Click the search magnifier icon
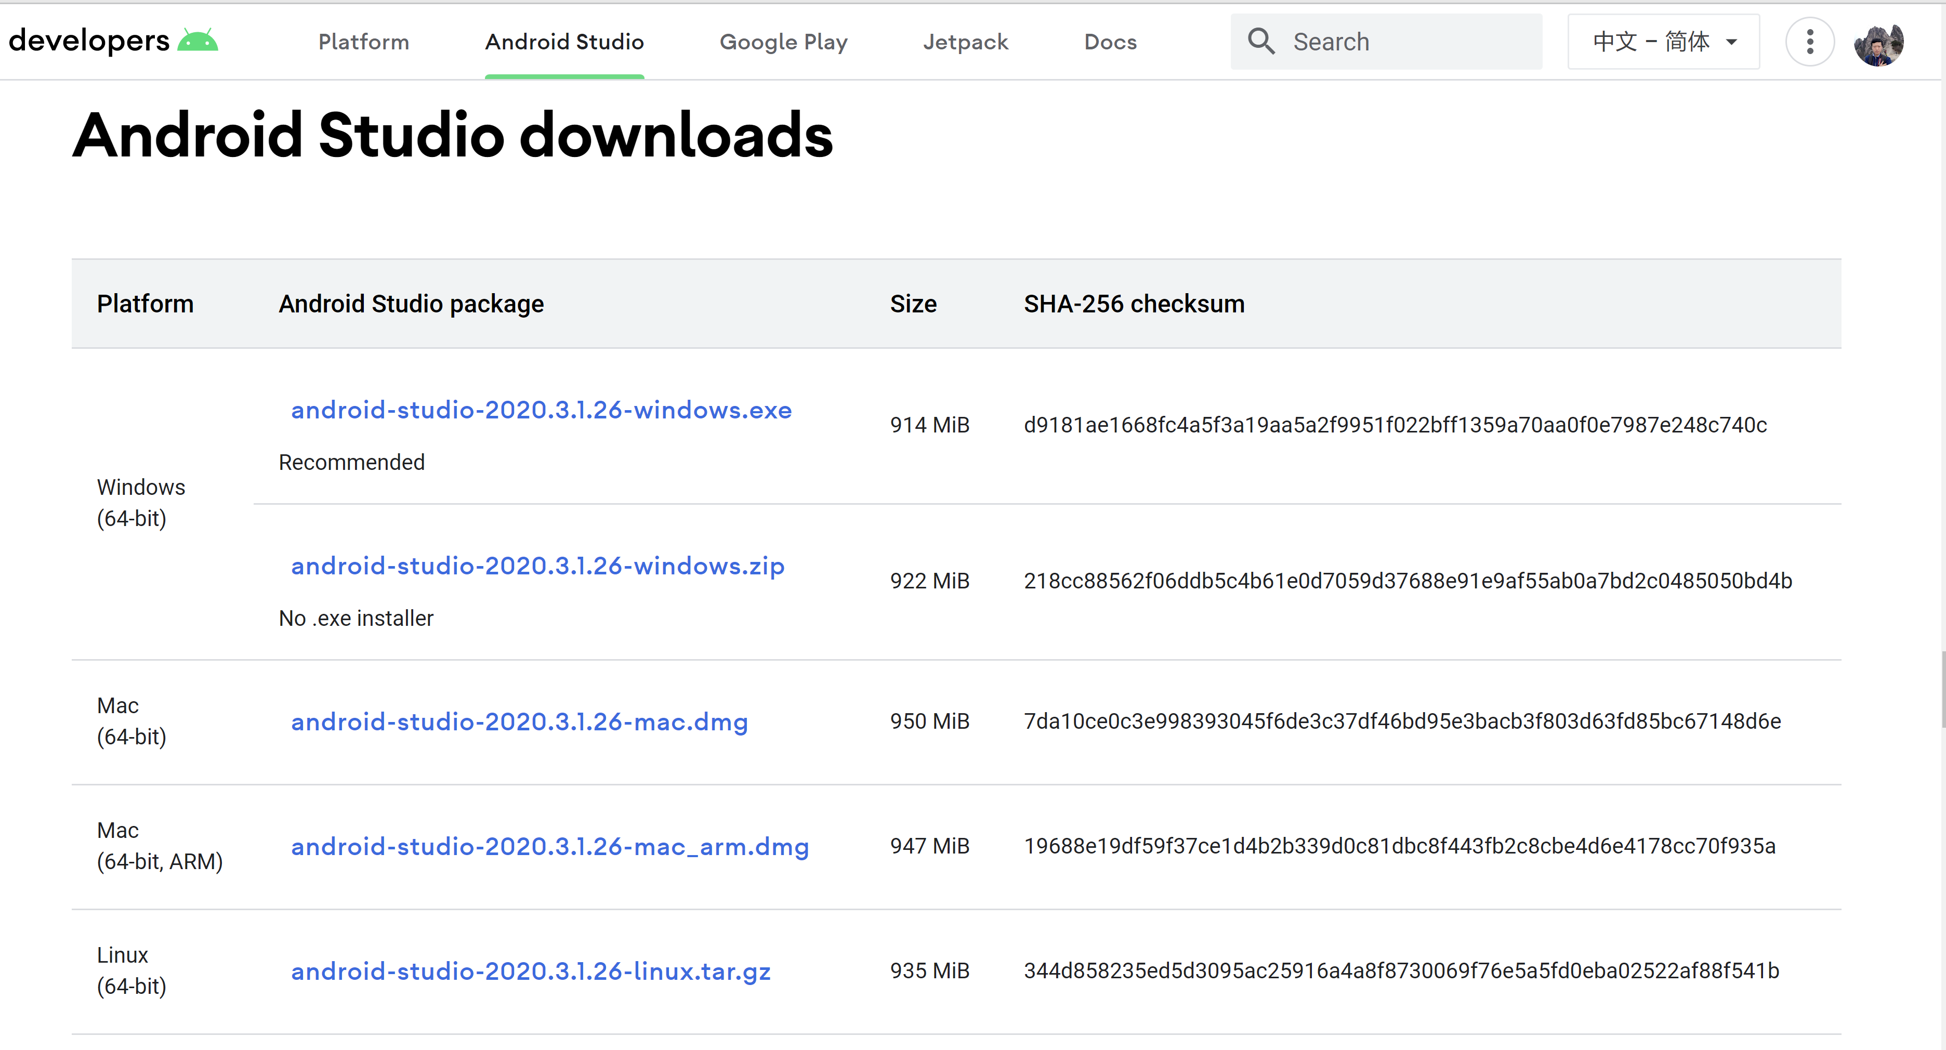 [x=1261, y=42]
